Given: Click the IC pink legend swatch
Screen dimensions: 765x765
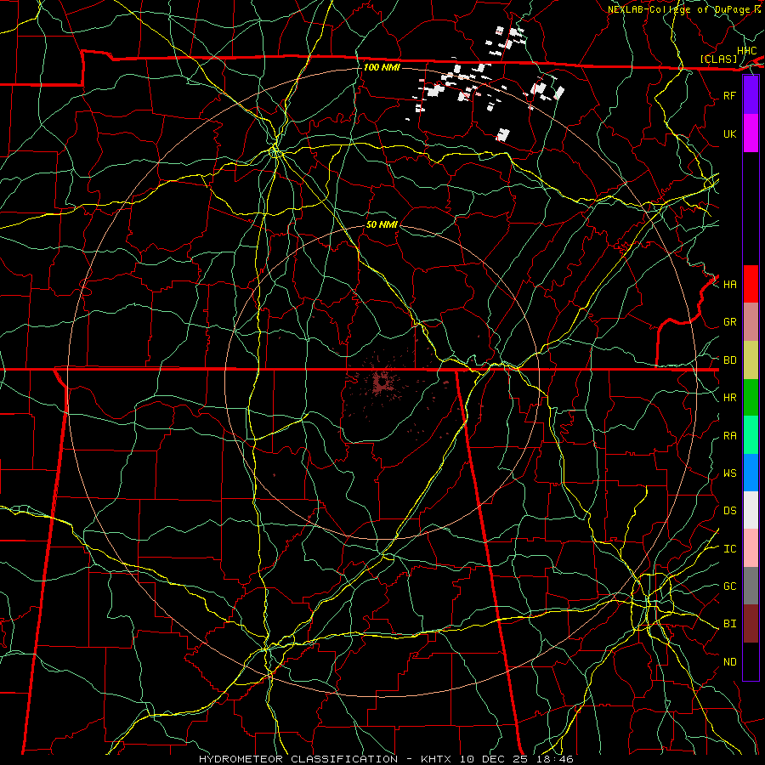Looking at the screenshot, I should [x=751, y=548].
